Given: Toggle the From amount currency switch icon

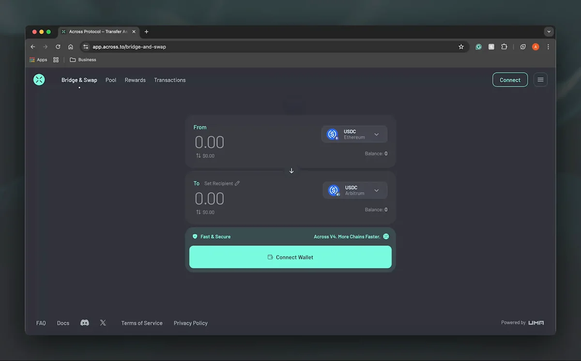Looking at the screenshot, I should pos(199,156).
